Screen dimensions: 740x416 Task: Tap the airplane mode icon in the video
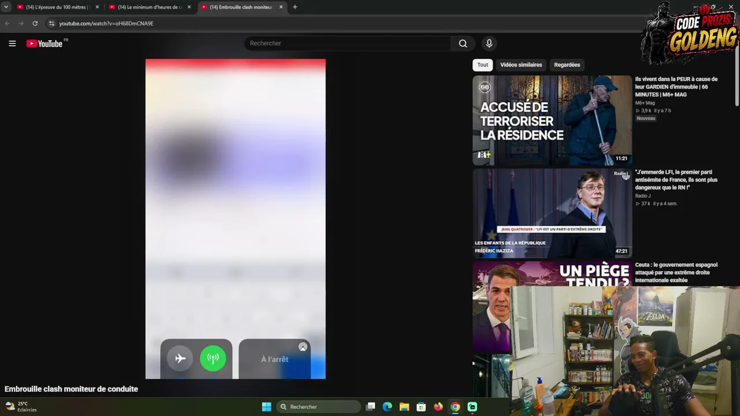180,359
